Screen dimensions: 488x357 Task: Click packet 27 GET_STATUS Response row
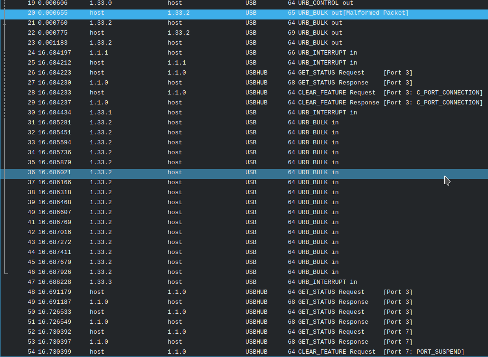click(x=237, y=83)
